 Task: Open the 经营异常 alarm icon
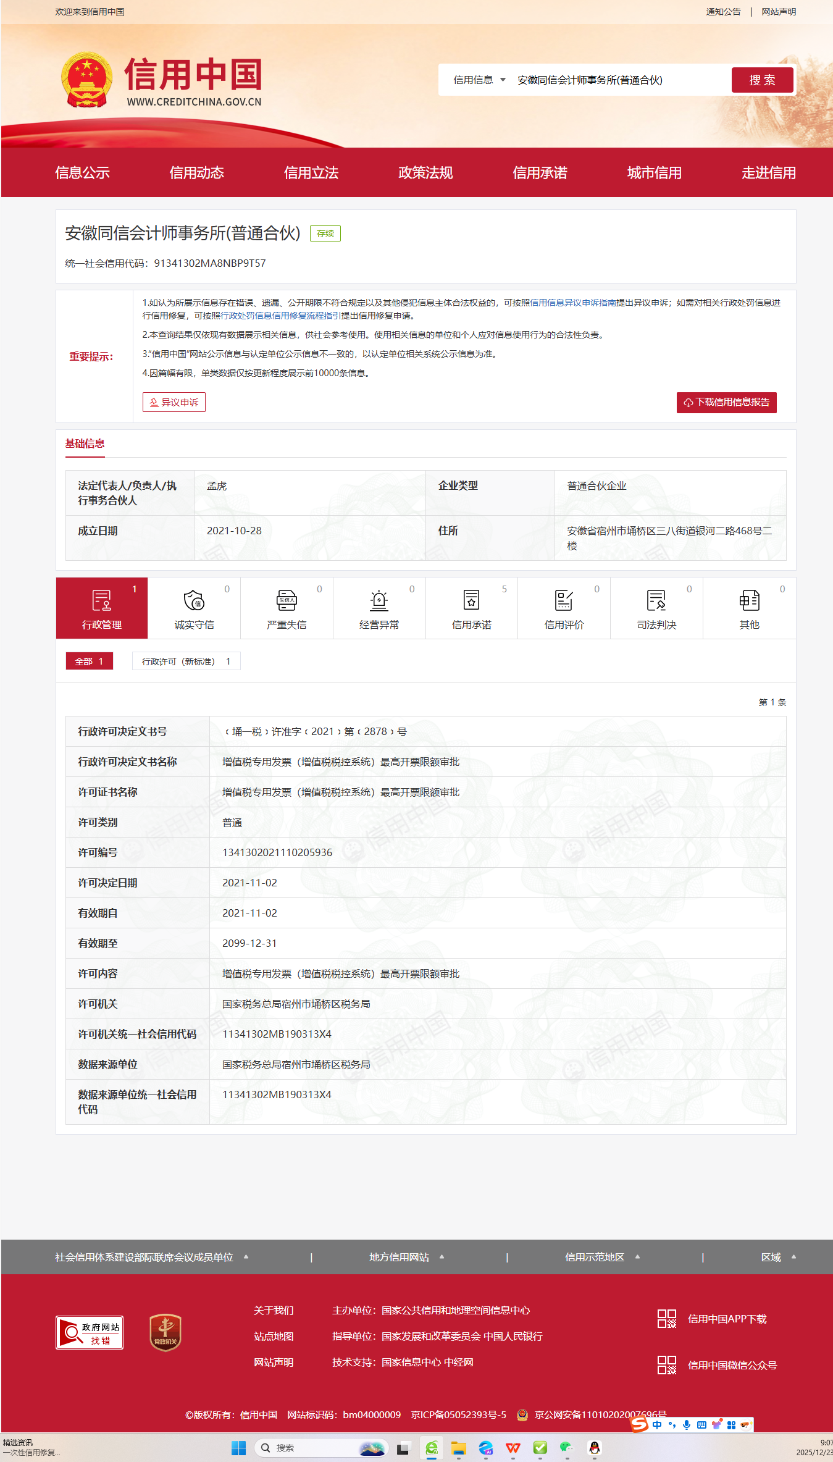[x=379, y=600]
